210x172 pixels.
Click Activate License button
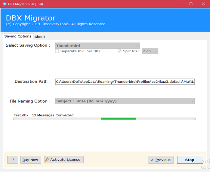point(64,160)
